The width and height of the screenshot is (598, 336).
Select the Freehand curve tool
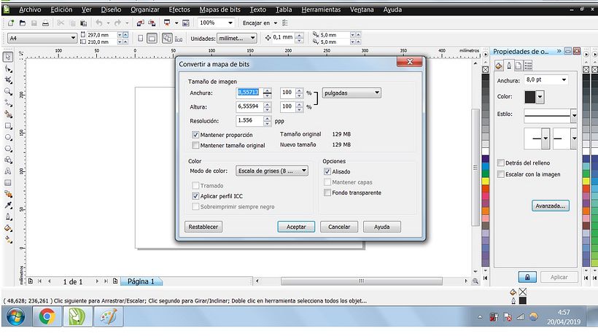(x=7, y=103)
